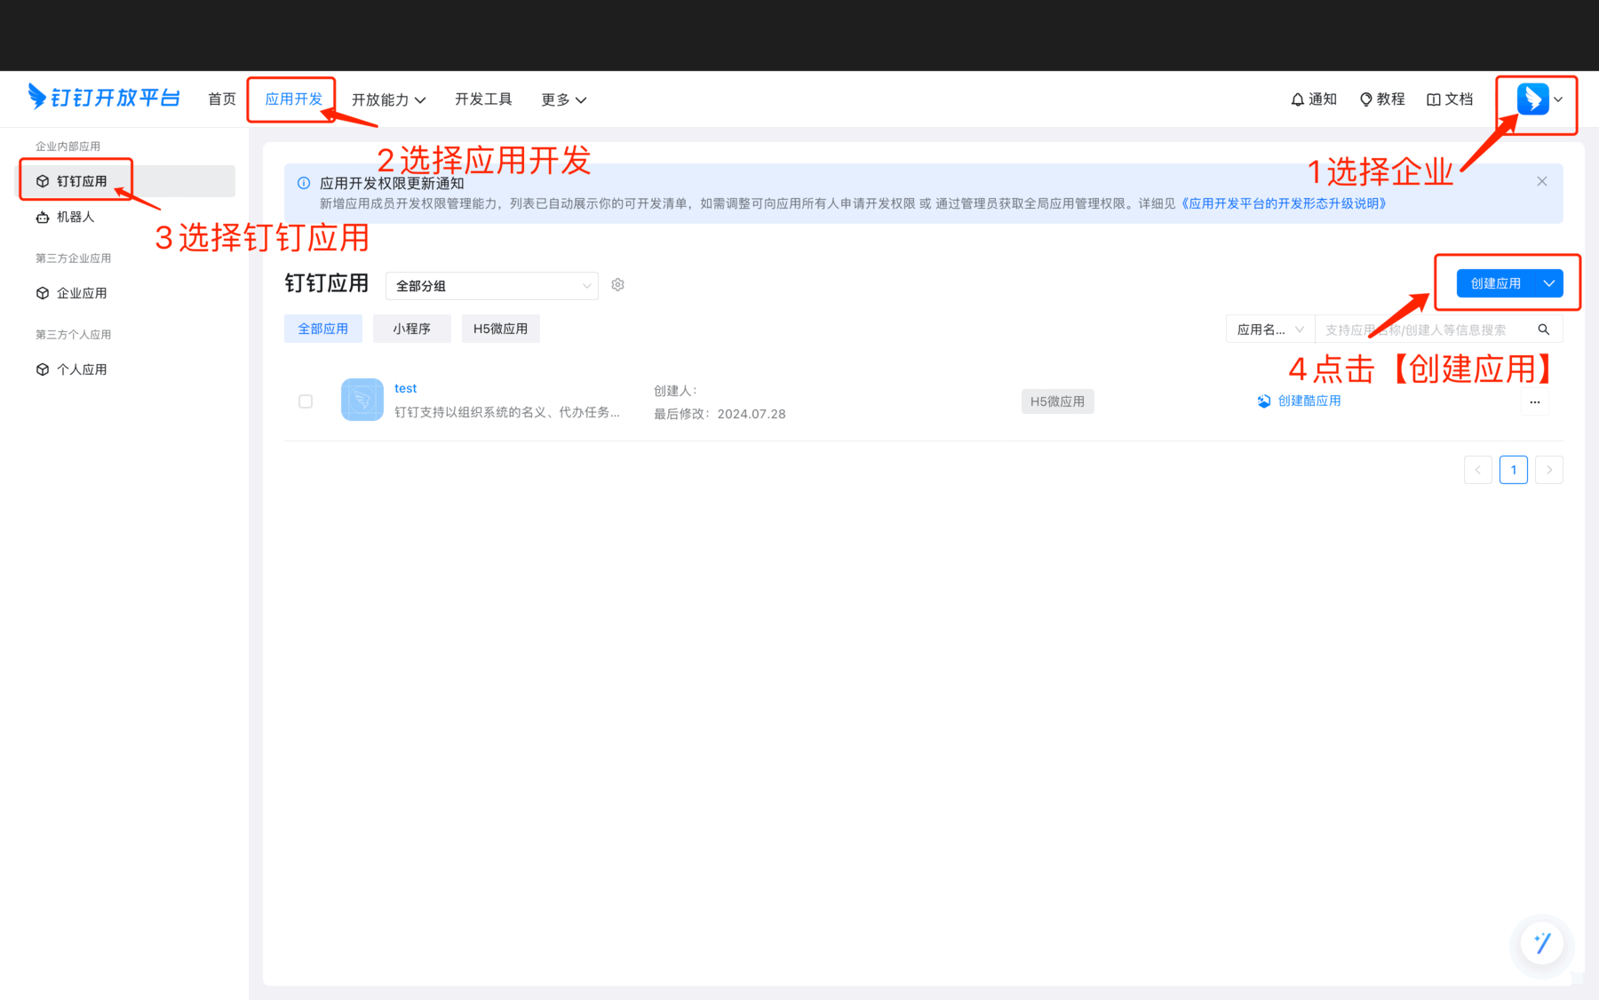Close the 应用开发权限更新通知 banner
This screenshot has width=1599, height=1000.
click(1542, 181)
